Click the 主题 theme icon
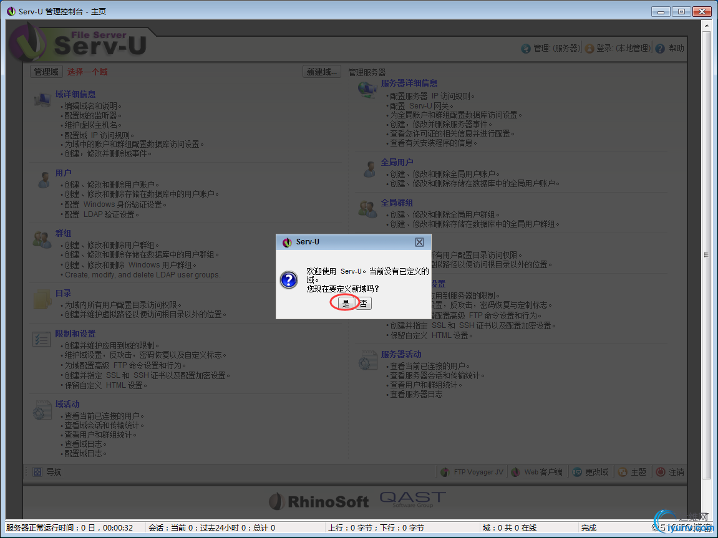Viewport: 718px width, 538px height. coord(623,472)
